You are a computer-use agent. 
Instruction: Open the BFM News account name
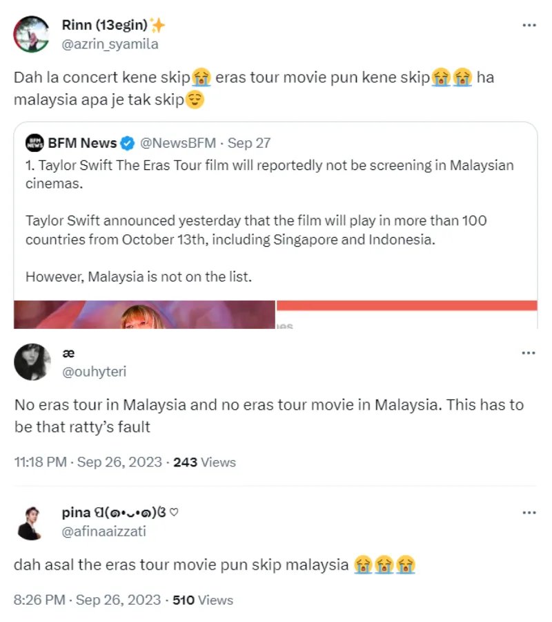[82, 144]
